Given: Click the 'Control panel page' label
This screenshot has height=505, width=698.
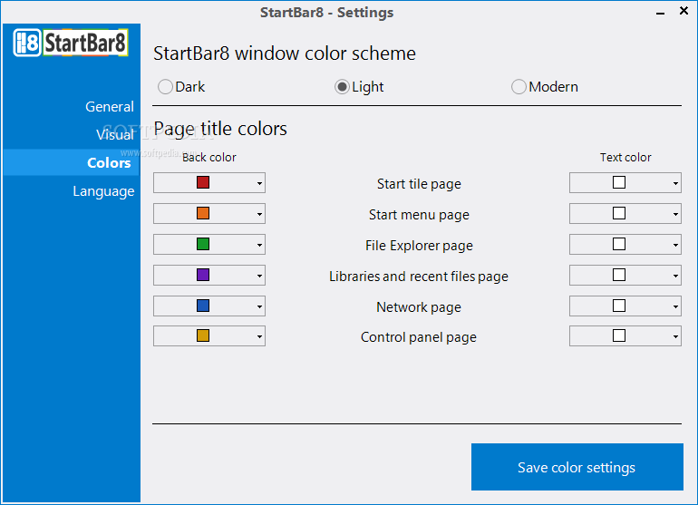Looking at the screenshot, I should (419, 337).
